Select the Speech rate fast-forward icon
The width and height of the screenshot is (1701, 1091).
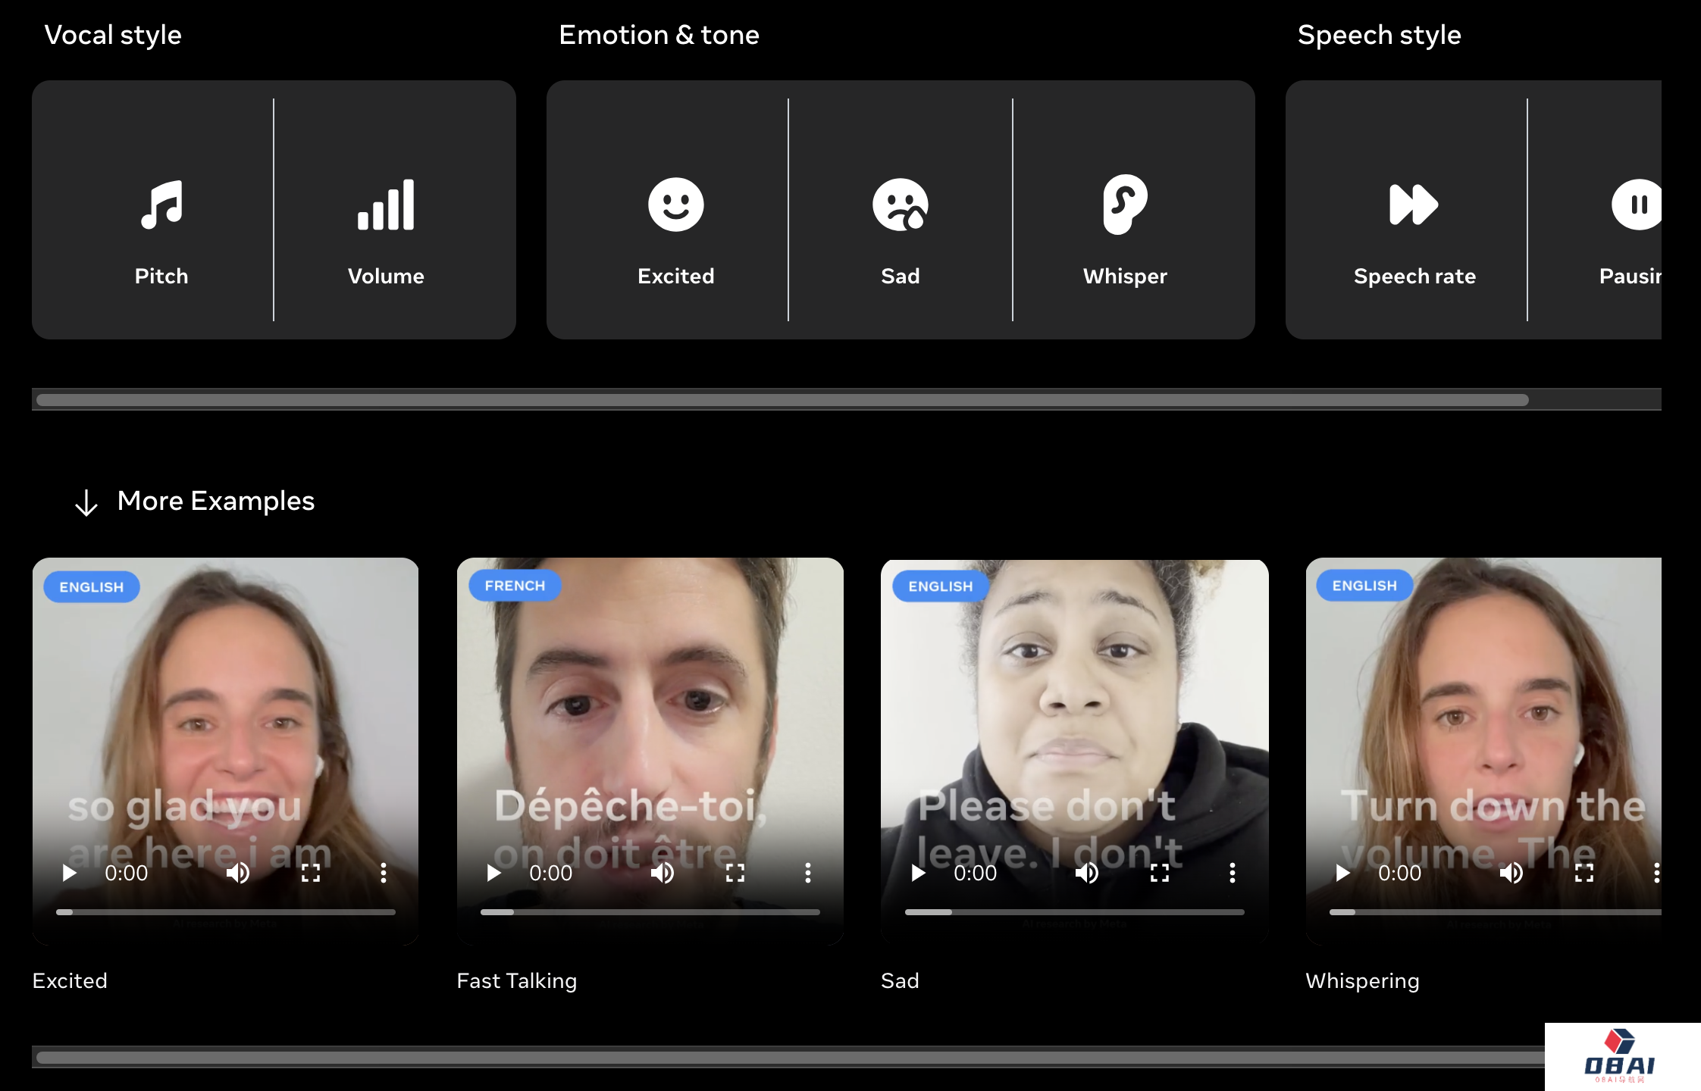point(1414,205)
